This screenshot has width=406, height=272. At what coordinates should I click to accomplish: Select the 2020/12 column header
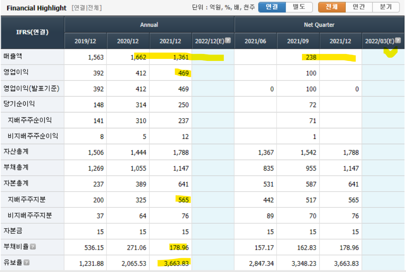(x=128, y=41)
